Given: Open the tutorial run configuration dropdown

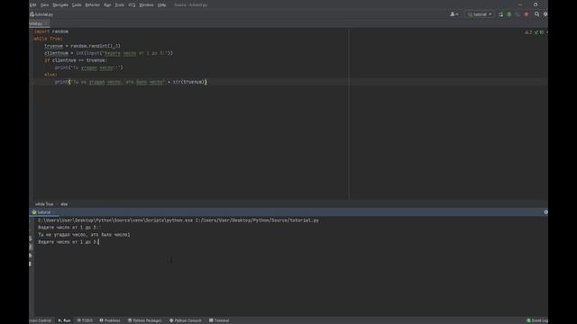Looking at the screenshot, I should [x=480, y=14].
